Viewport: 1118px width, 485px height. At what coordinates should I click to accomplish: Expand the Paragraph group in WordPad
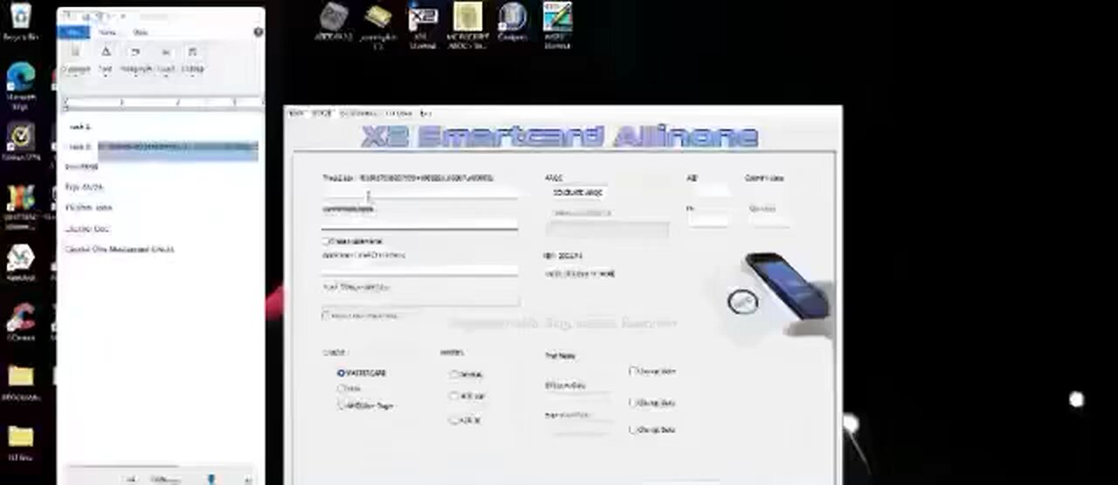coord(135,59)
